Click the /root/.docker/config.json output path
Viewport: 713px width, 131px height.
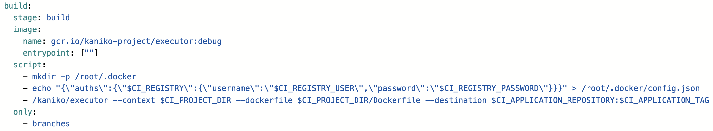click(641, 88)
